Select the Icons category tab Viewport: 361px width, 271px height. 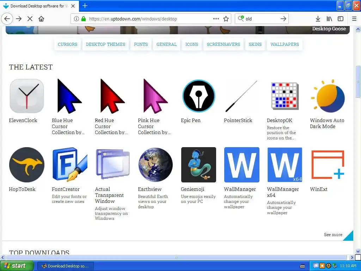coord(192,44)
